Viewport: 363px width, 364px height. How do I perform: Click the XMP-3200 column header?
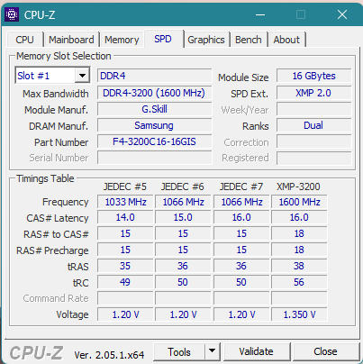pos(298,187)
